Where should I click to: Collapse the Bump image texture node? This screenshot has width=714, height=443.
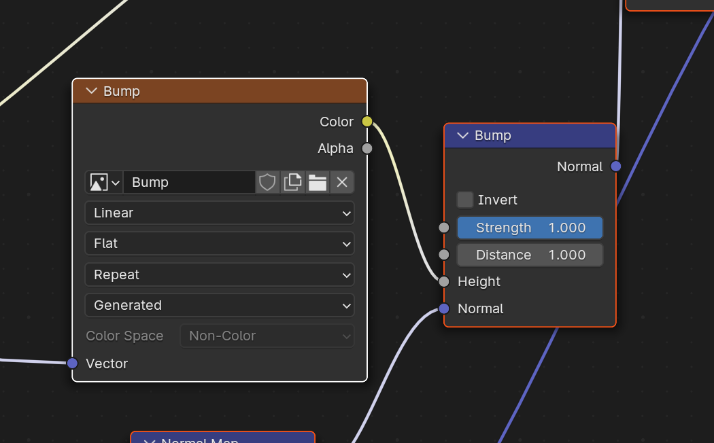[x=92, y=91]
